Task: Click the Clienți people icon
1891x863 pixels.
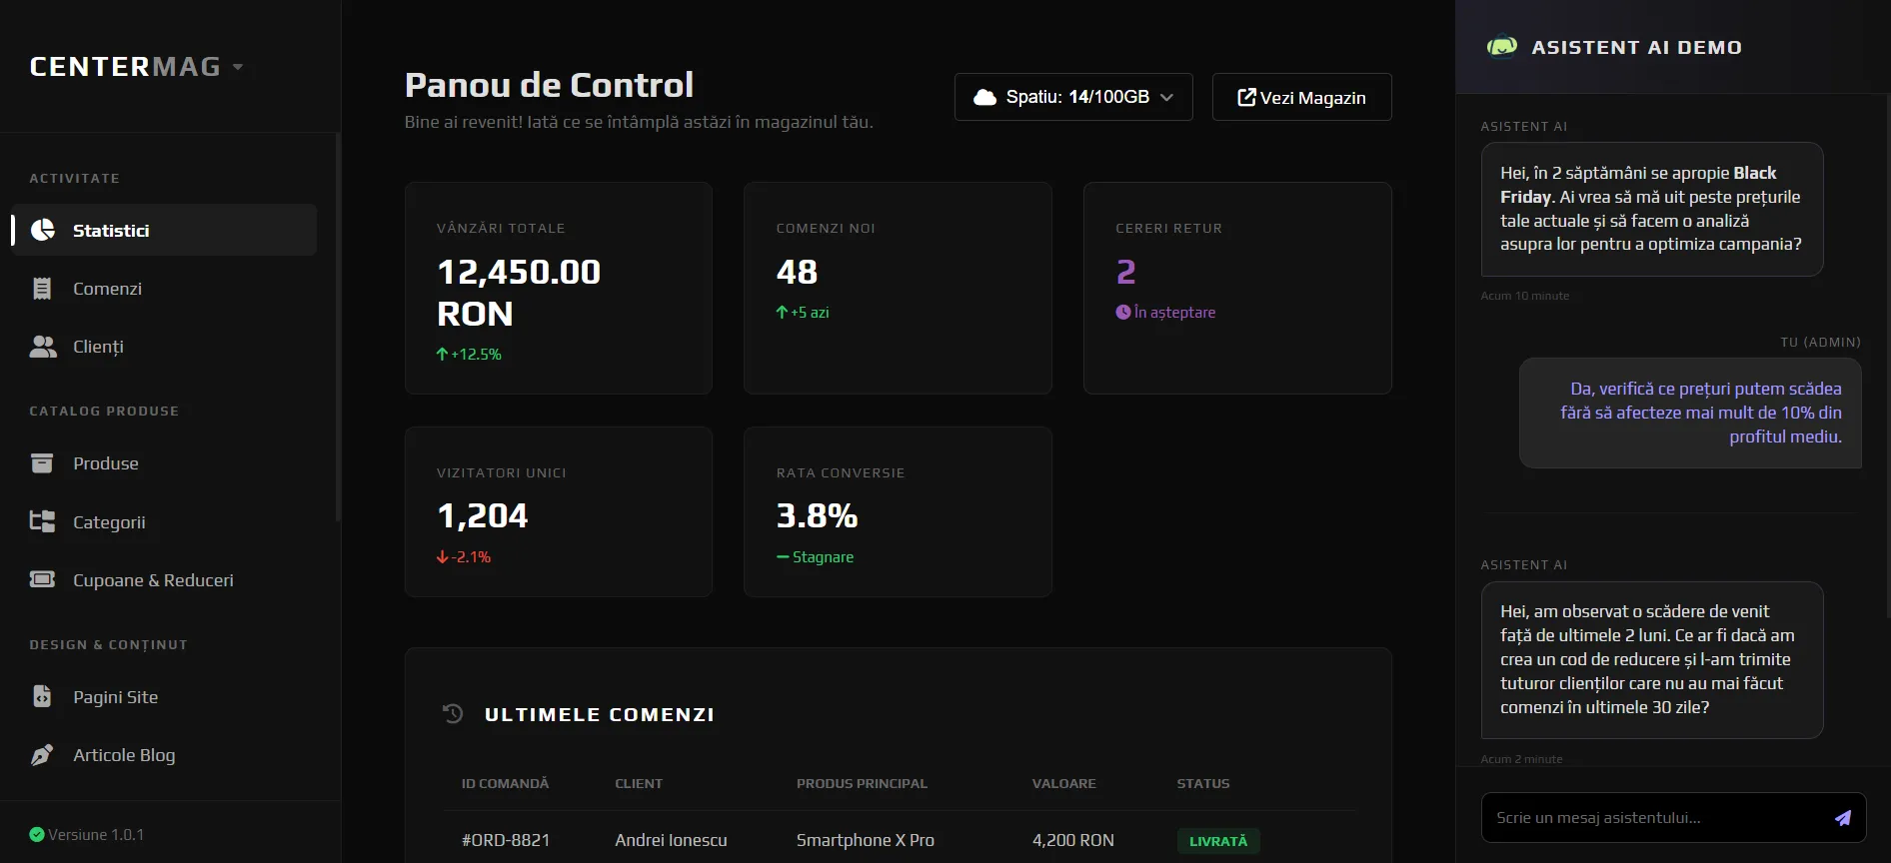Action: pos(43,347)
